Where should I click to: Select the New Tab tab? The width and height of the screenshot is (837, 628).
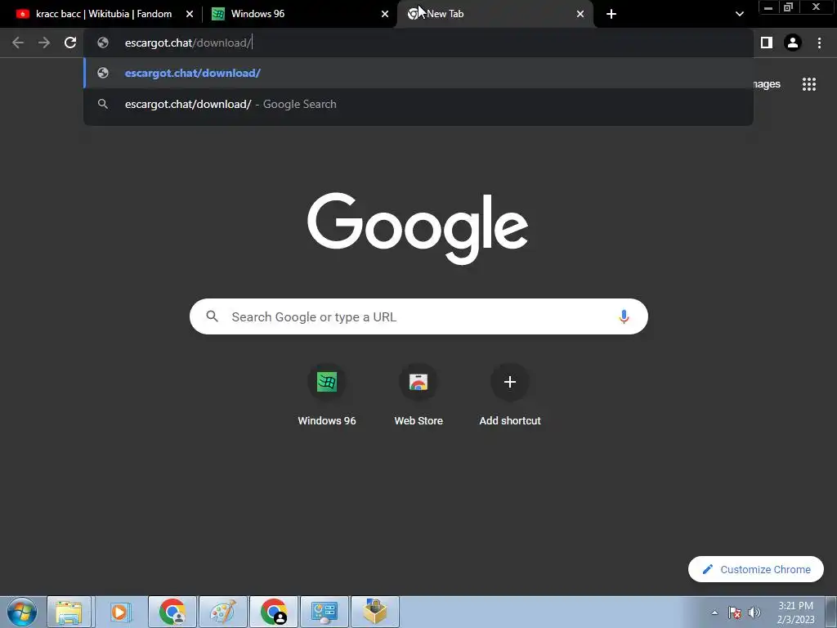495,14
